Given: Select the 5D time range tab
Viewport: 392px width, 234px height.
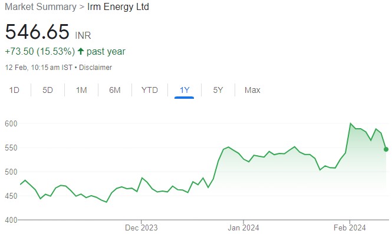Looking at the screenshot, I should pyautogui.click(x=48, y=90).
